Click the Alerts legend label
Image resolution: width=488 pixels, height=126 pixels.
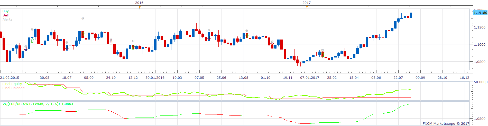[7, 20]
